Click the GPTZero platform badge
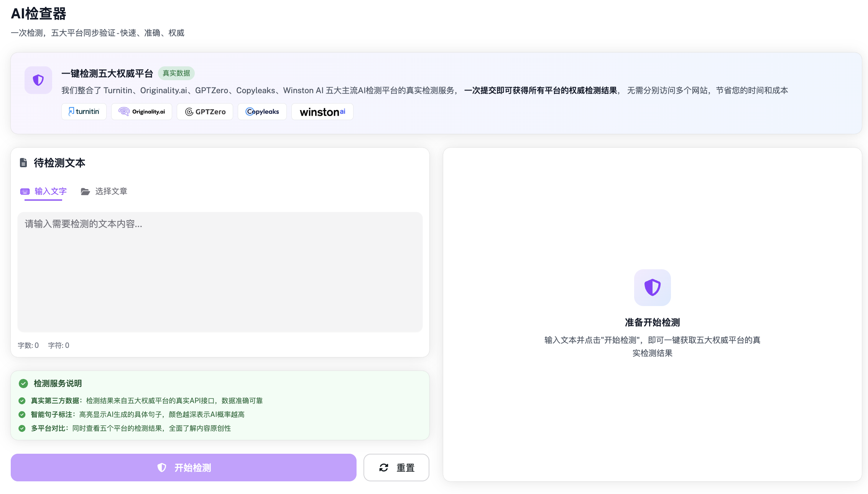The image size is (868, 494). click(205, 112)
